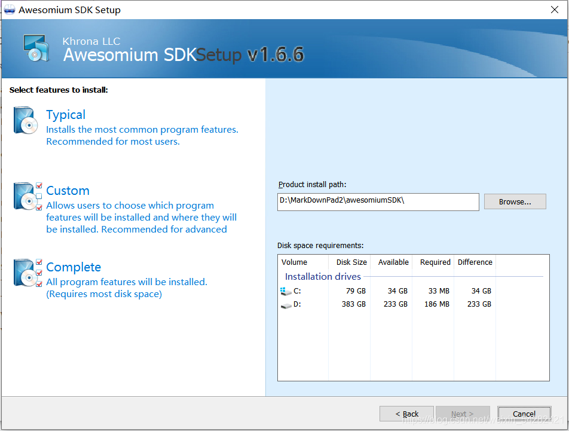
Task: Click C: drive 34 GB available cell
Action: coord(397,291)
